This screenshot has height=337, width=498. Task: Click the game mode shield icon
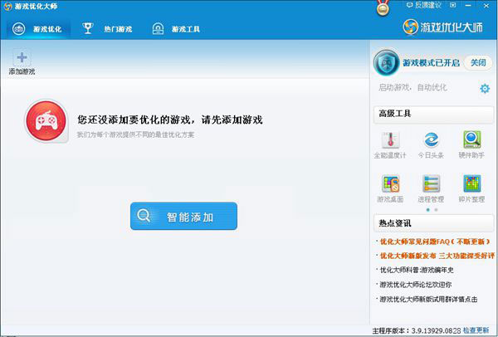386,62
